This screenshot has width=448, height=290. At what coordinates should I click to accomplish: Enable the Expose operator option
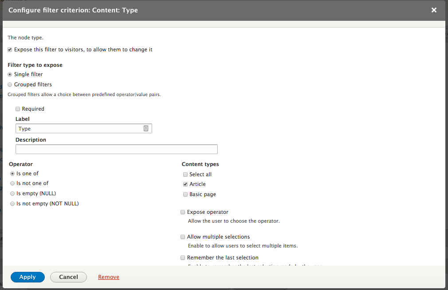click(183, 212)
